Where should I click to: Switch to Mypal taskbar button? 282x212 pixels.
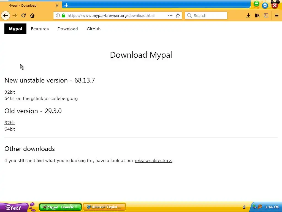(x=60, y=207)
